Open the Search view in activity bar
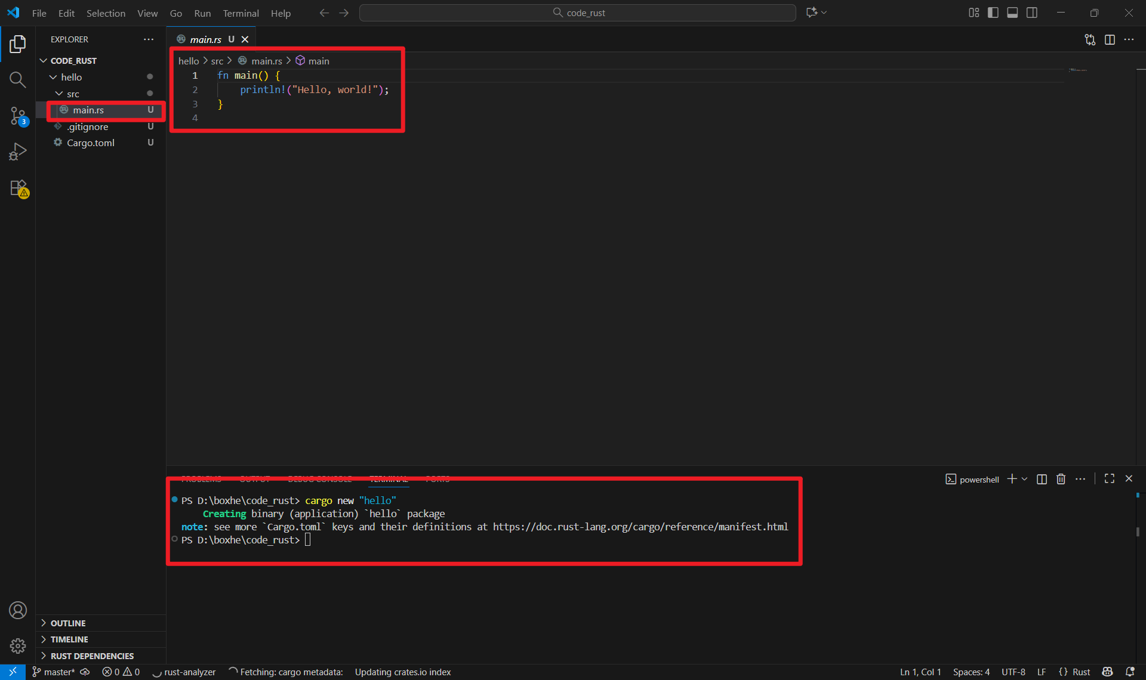1146x680 pixels. [17, 80]
